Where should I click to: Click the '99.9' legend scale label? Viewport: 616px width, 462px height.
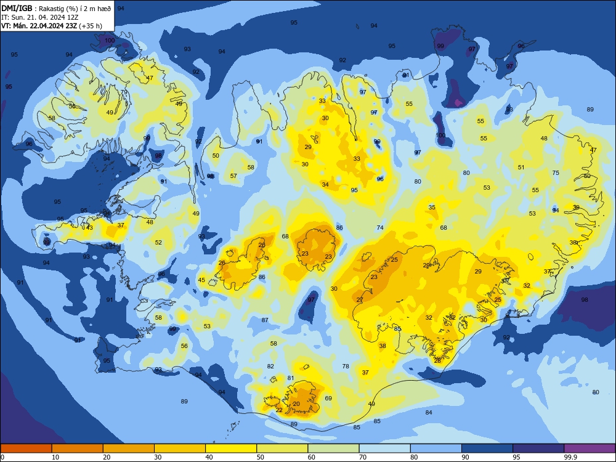tap(570, 457)
